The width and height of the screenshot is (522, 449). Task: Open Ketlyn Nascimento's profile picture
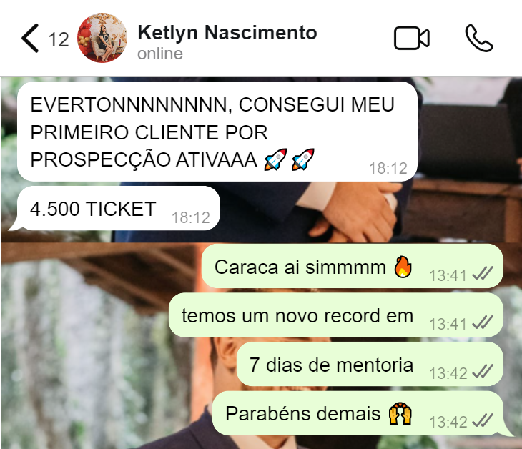[x=102, y=38]
